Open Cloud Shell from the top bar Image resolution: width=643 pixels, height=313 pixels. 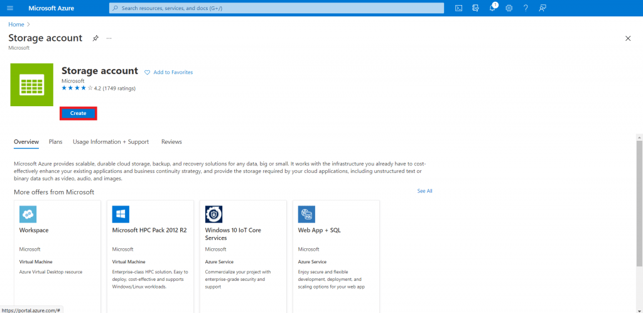(x=459, y=8)
